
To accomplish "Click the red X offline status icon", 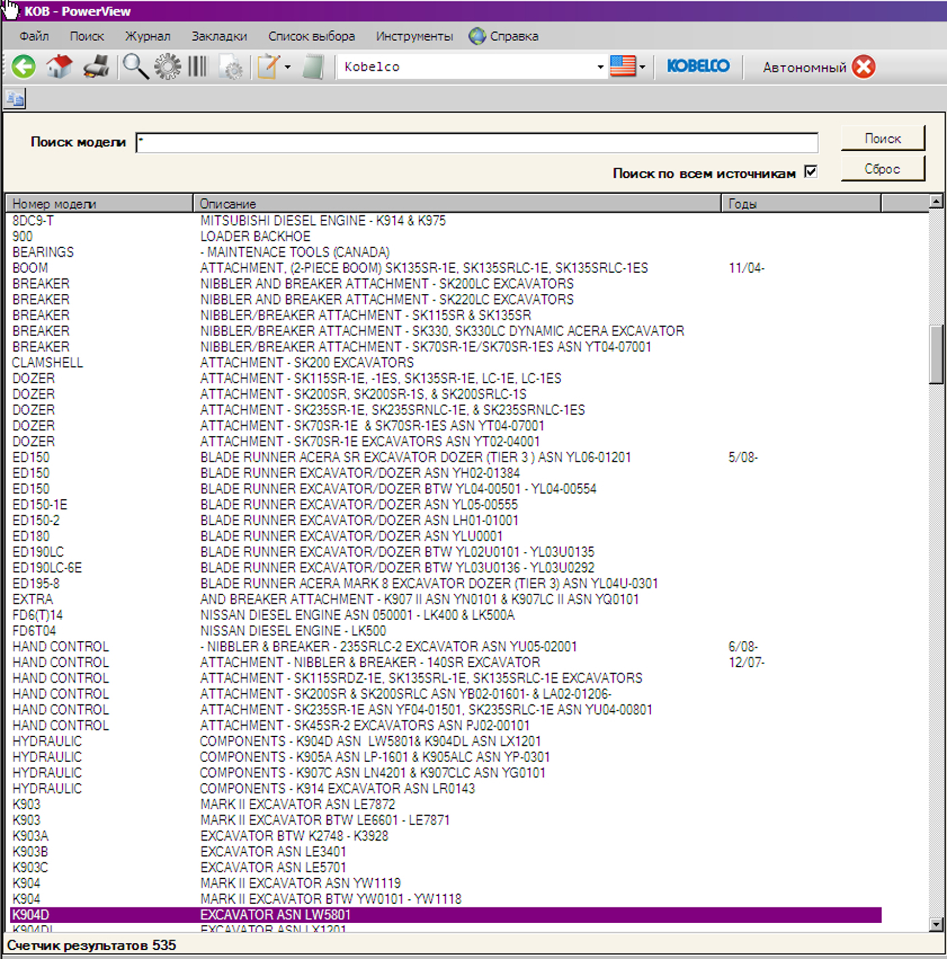I will tap(864, 67).
